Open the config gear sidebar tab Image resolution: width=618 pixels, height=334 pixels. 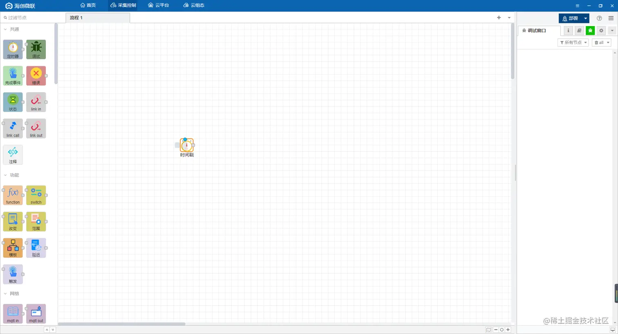[x=601, y=31]
